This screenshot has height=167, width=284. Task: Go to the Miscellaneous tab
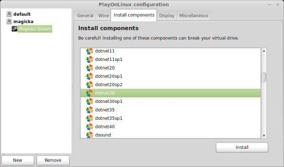click(194, 16)
